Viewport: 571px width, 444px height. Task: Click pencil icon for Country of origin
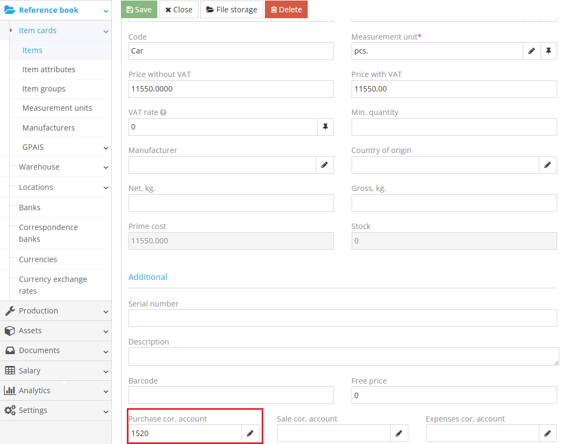tap(547, 165)
